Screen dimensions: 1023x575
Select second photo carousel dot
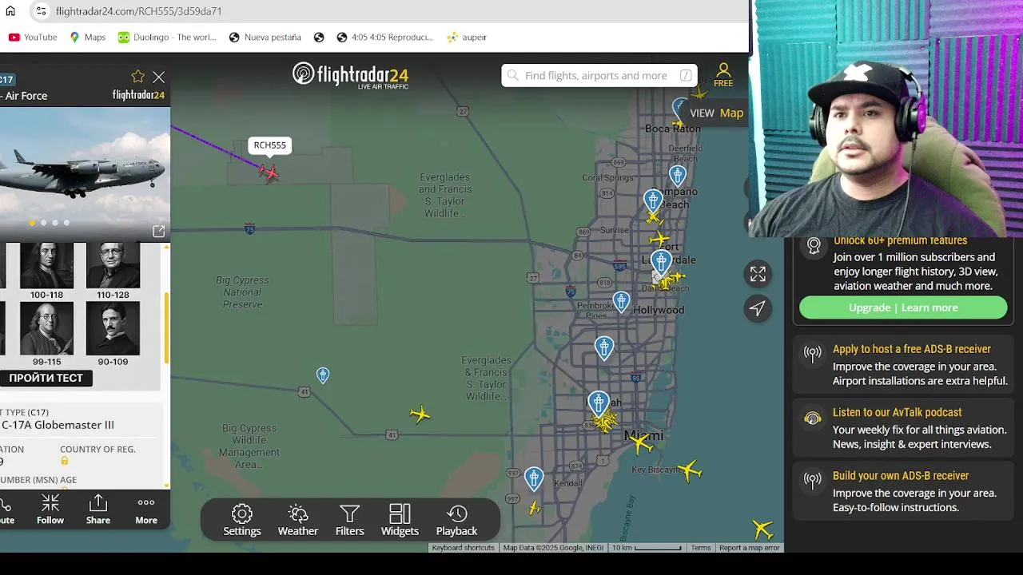[43, 223]
